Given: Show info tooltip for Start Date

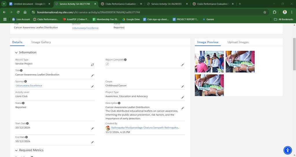Looking at the screenshot, I should pos(27,124).
